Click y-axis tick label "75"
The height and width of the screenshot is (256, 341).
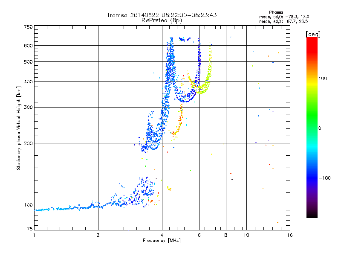[30, 229]
